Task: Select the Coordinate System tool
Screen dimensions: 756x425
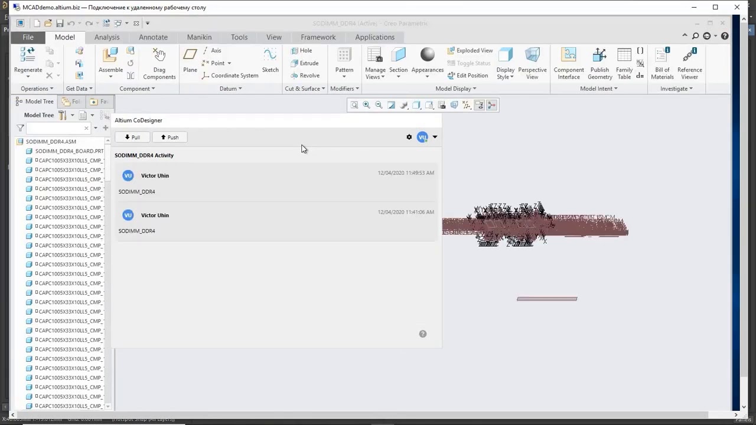Action: 230,76
